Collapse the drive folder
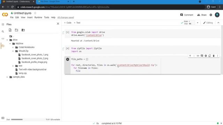The image size is (223, 125). pyautogui.click(x=7, y=40)
